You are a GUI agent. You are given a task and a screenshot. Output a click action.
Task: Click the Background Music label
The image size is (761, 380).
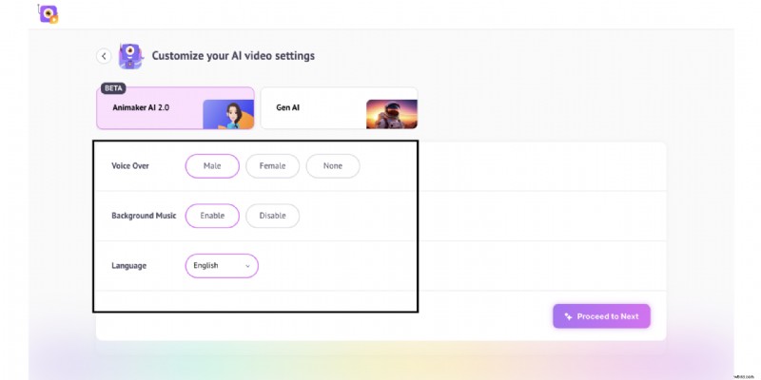[x=144, y=216]
